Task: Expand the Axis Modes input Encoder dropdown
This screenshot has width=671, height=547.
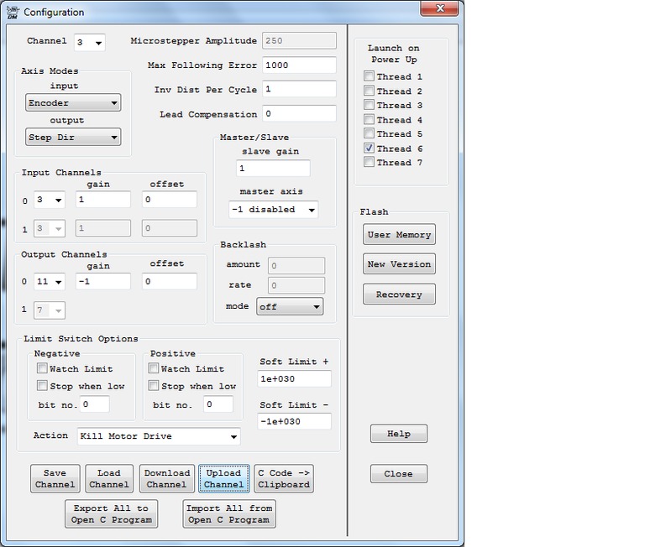Action: tap(73, 103)
